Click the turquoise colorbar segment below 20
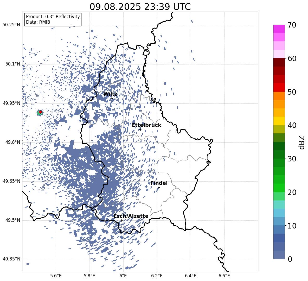 (x=279, y=205)
